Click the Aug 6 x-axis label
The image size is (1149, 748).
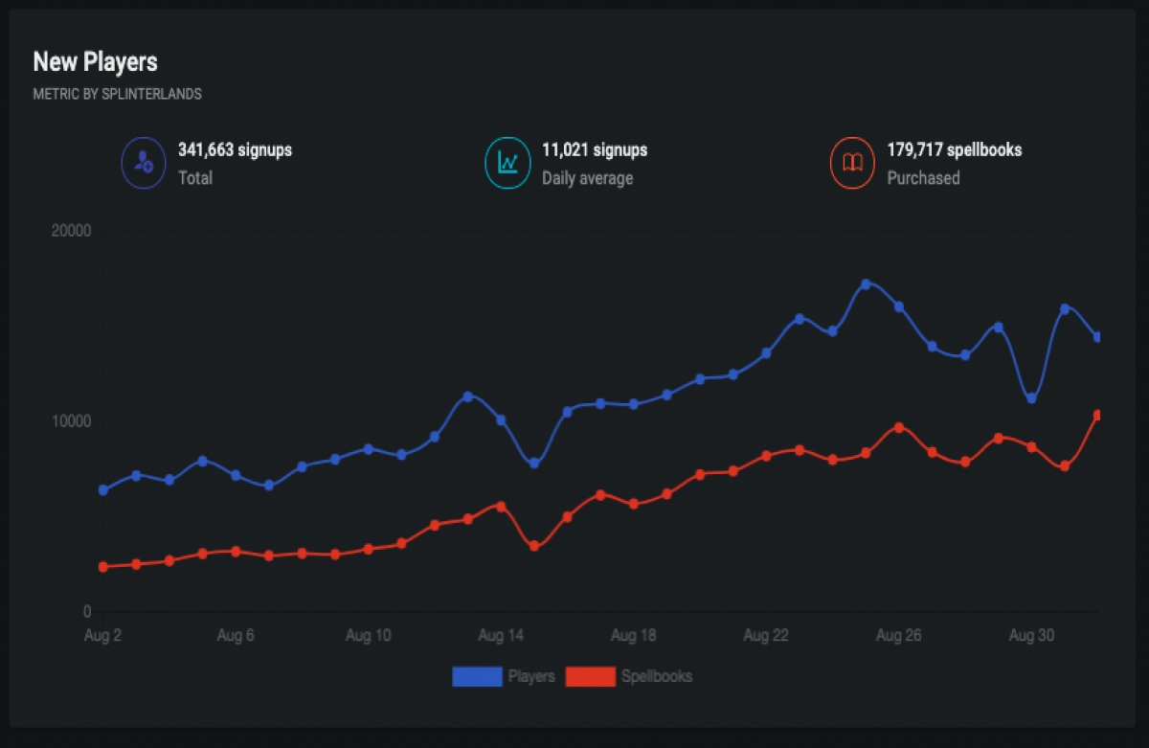tap(236, 635)
